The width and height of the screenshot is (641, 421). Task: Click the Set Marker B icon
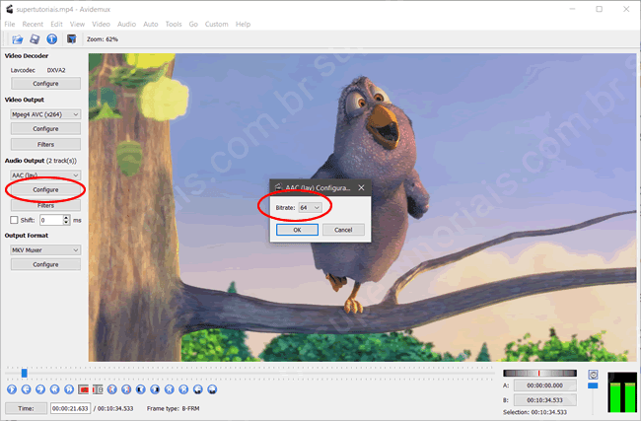tap(99, 389)
